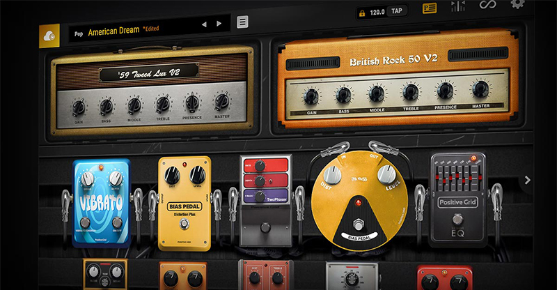This screenshot has width=557, height=290.
Task: Select the blue Vibrato pedal
Action: coord(101,203)
